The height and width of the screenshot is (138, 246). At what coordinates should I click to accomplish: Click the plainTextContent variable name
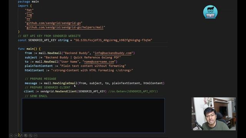(38, 66)
